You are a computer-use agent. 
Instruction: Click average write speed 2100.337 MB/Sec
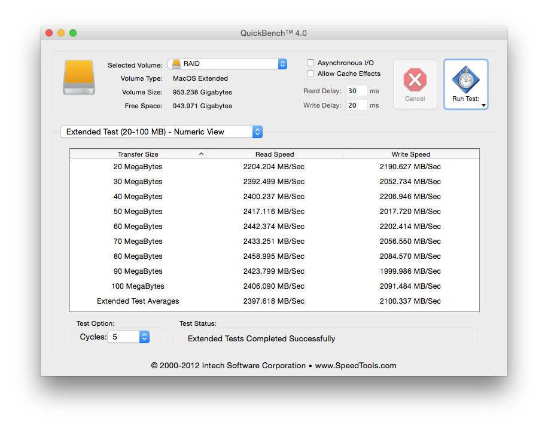point(410,301)
